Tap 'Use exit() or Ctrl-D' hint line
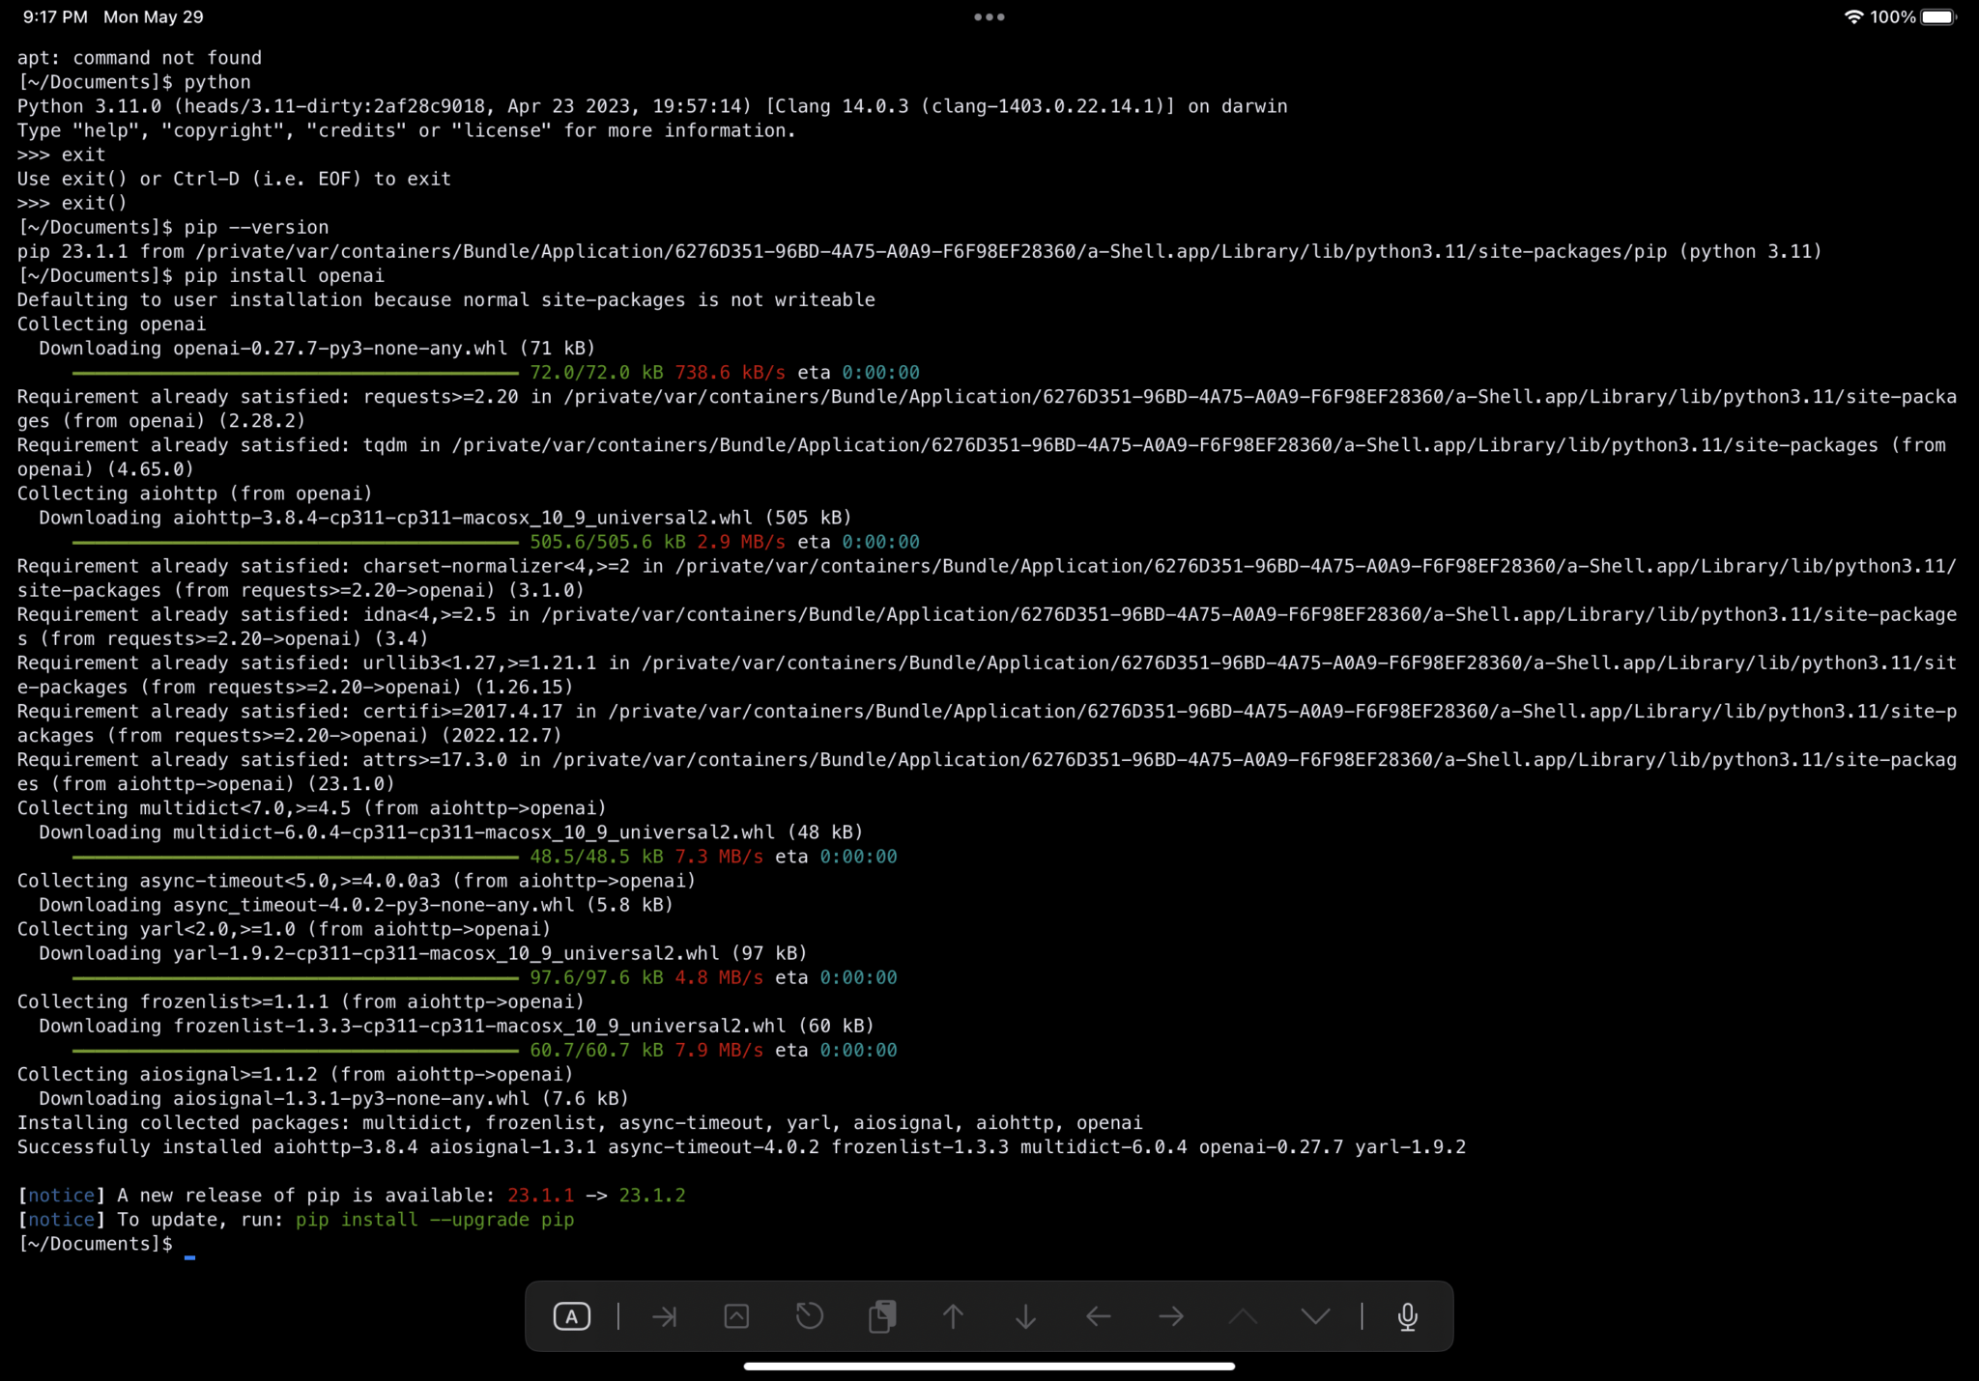This screenshot has height=1381, width=1979. tap(234, 179)
